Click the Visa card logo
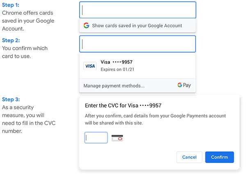 tap(90, 66)
